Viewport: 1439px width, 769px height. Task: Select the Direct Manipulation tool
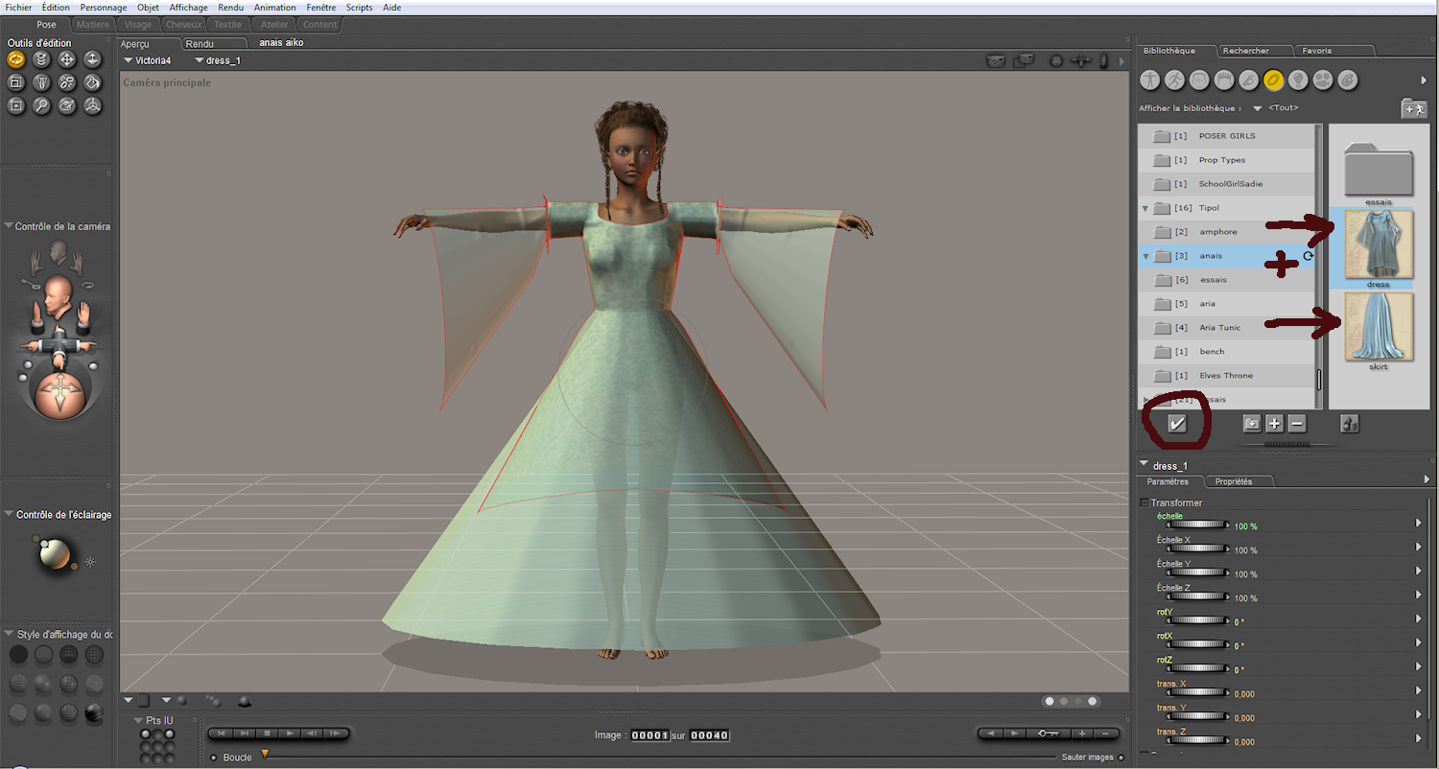click(92, 105)
